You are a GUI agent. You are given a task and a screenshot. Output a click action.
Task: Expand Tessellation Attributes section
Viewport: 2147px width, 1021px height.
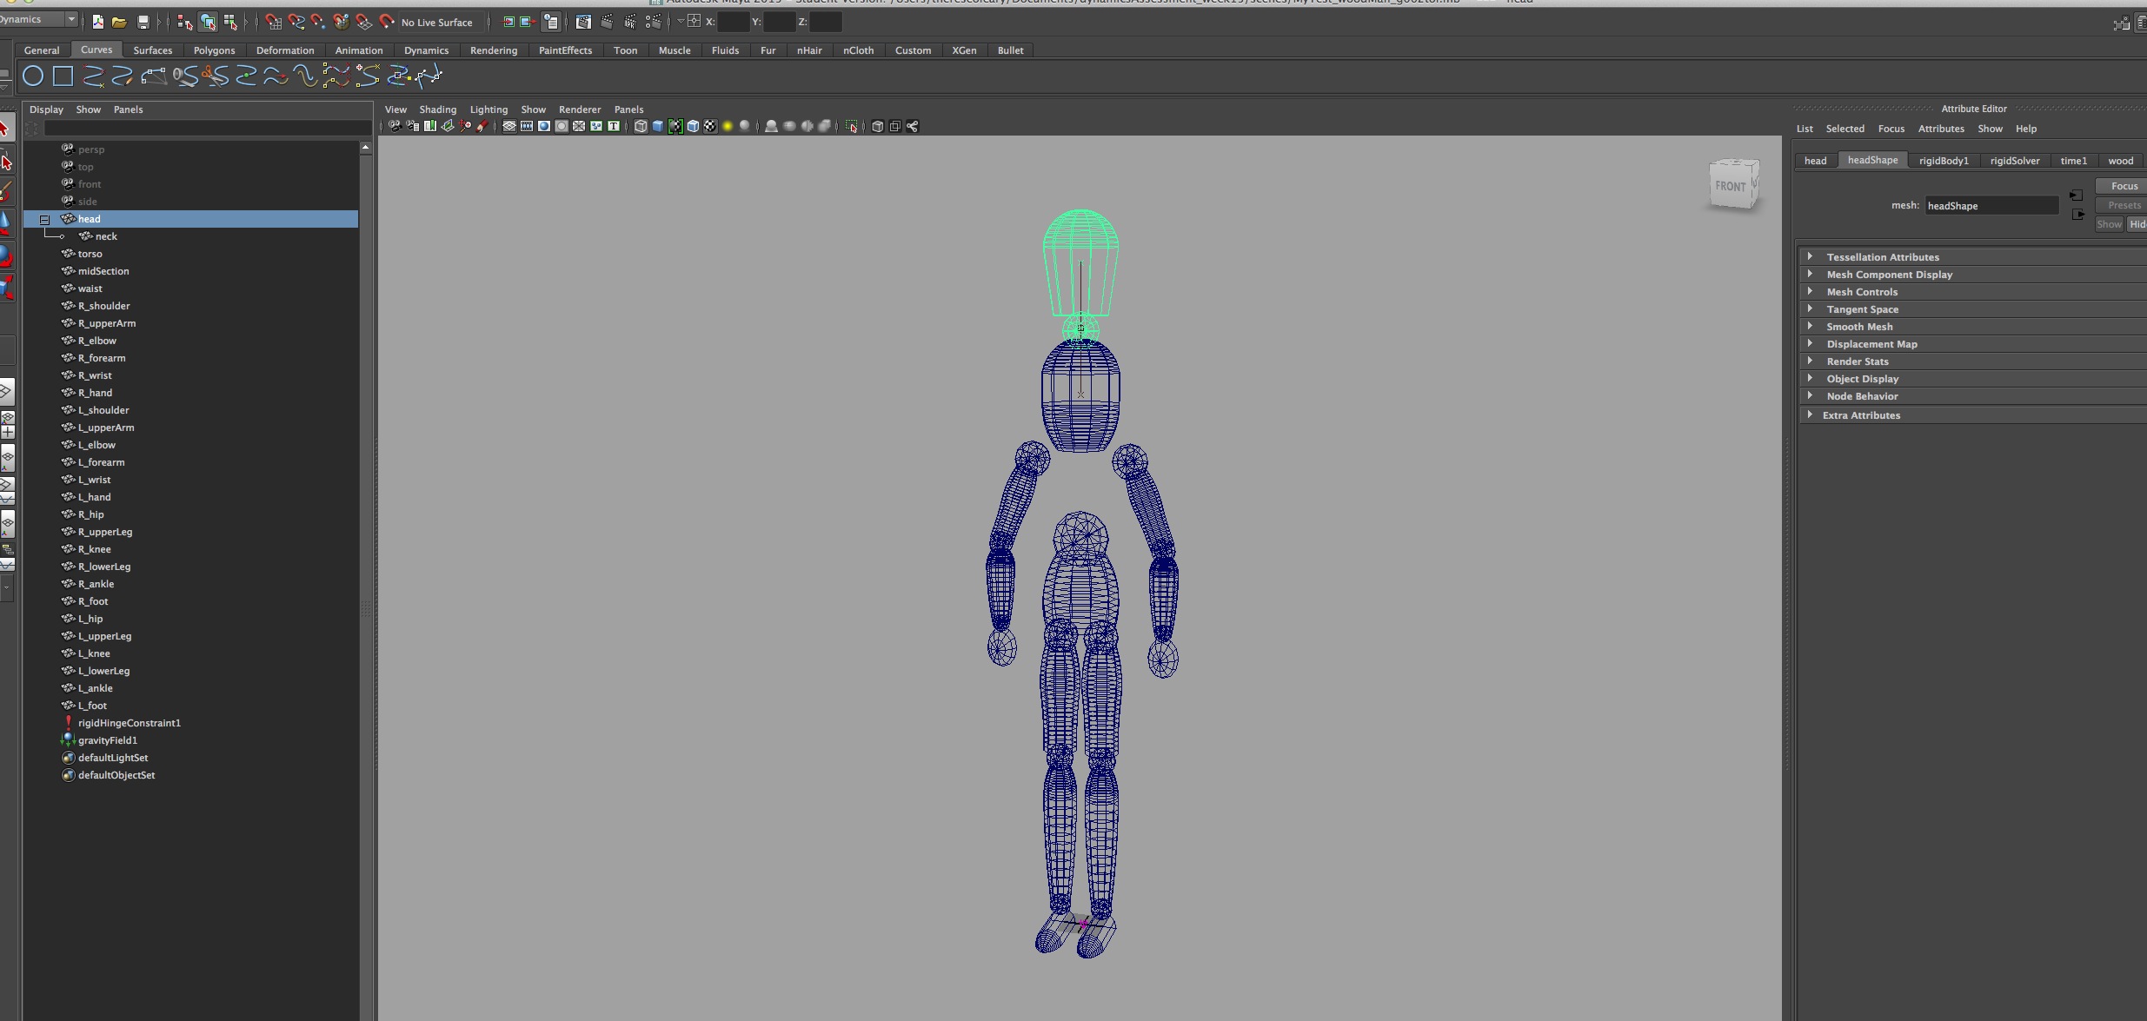pos(1883,257)
